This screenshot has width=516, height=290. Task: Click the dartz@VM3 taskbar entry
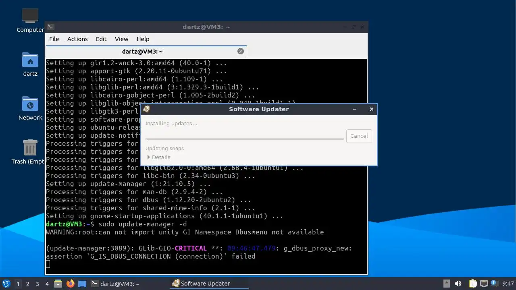tap(129, 284)
